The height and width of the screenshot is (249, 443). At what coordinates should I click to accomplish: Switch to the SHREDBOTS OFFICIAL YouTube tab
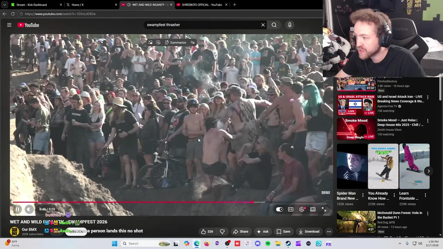click(202, 5)
